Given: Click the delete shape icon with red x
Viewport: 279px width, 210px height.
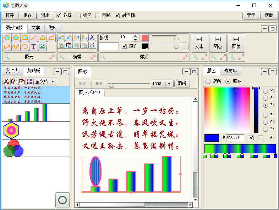Looking at the screenshot, I should click(92, 45).
